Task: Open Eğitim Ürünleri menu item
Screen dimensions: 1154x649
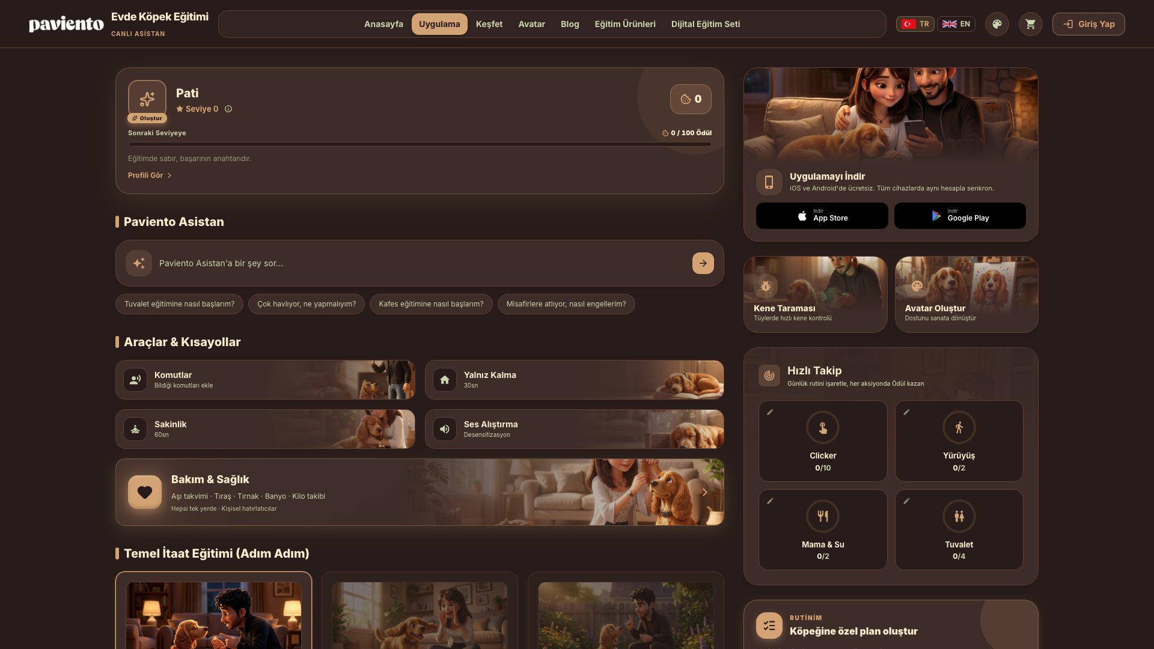Action: pos(625,24)
